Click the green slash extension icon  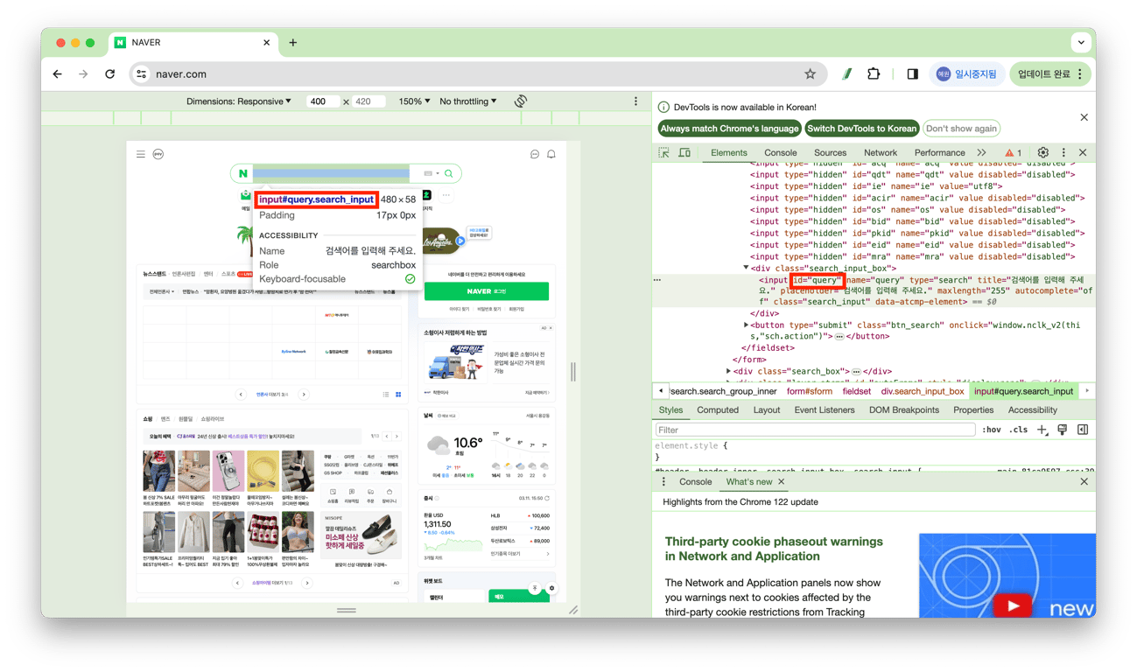coord(846,74)
